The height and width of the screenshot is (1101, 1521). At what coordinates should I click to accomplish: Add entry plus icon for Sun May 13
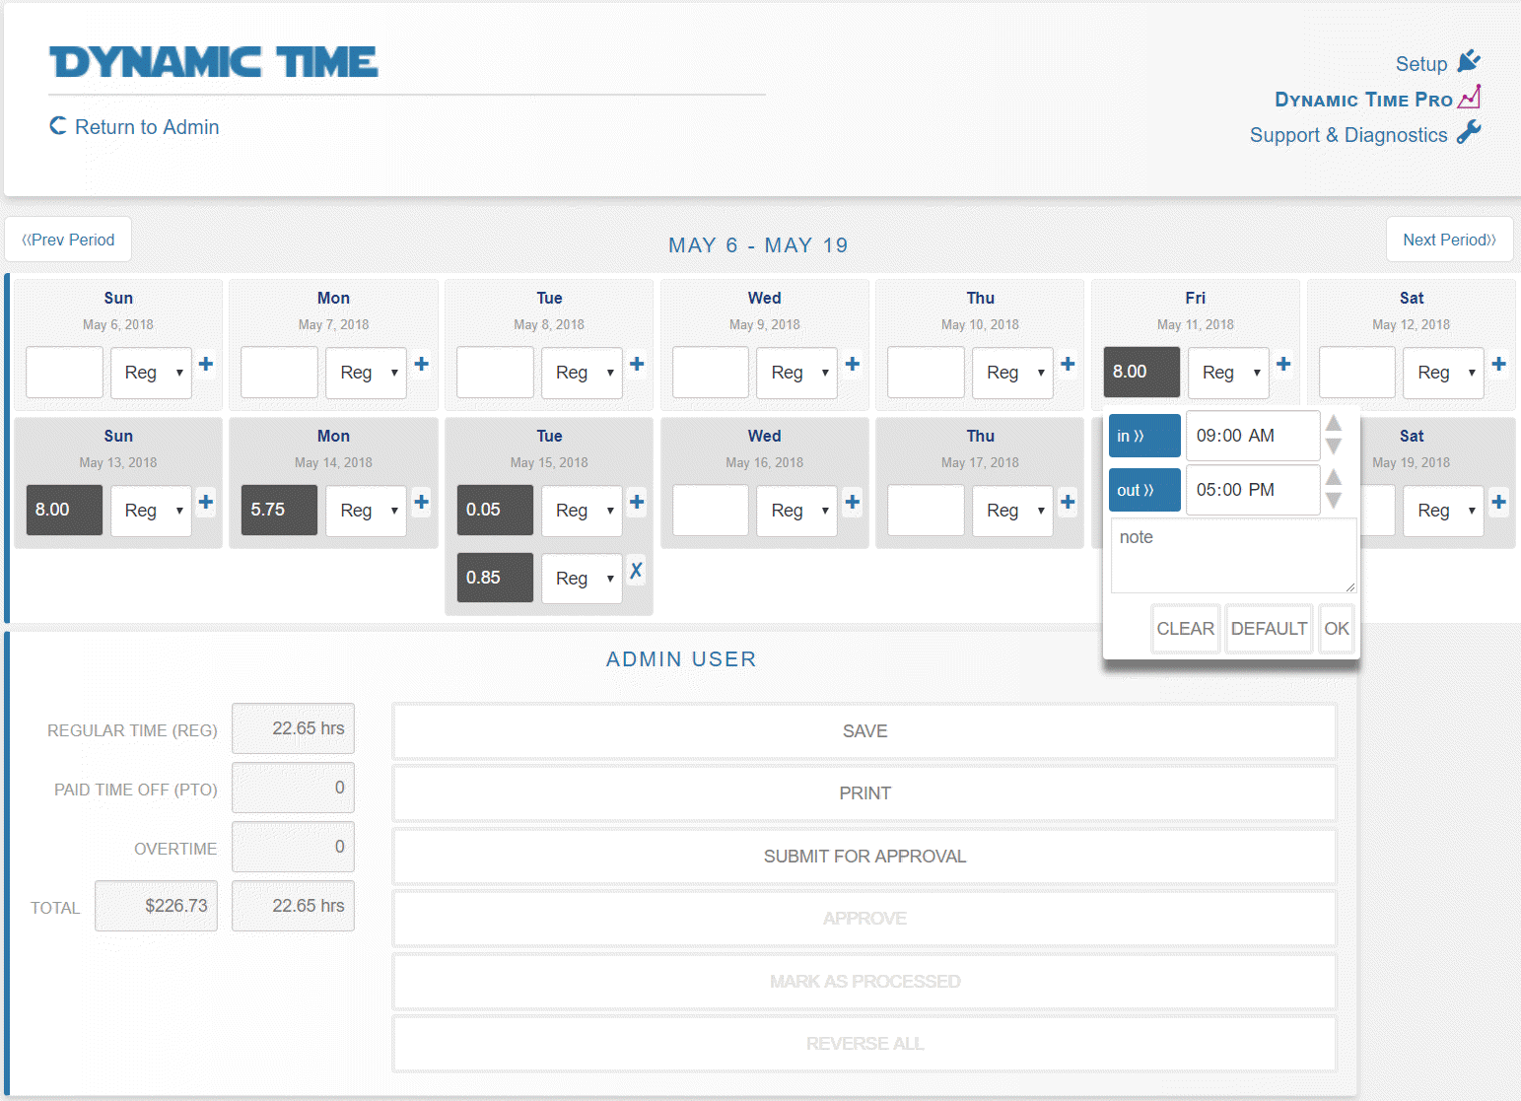pos(206,502)
